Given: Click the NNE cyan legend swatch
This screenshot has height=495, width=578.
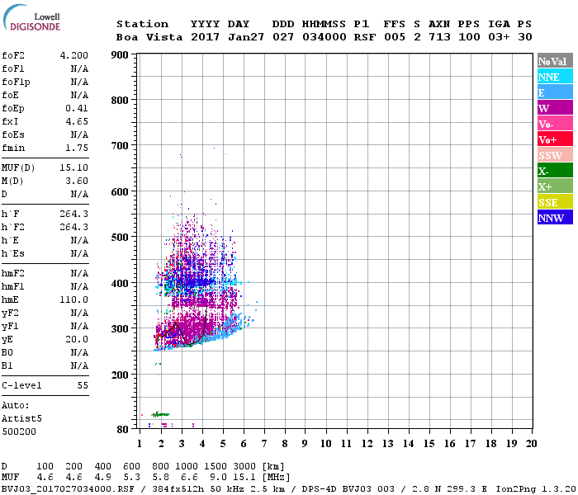Looking at the screenshot, I should pyautogui.click(x=554, y=77).
